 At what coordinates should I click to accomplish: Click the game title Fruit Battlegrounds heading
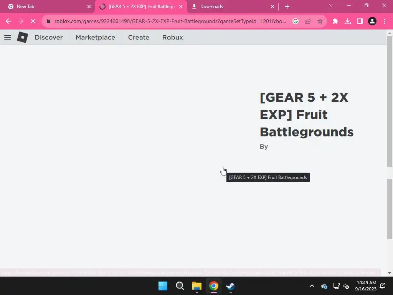pyautogui.click(x=307, y=114)
